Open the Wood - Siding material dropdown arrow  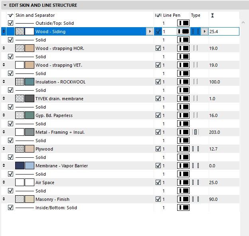150,32
